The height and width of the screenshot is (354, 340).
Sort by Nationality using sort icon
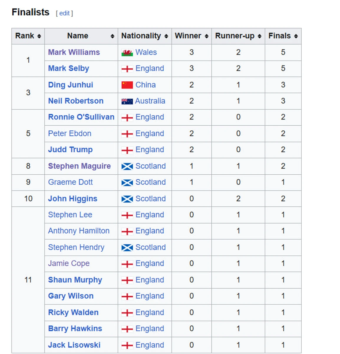tap(166, 36)
